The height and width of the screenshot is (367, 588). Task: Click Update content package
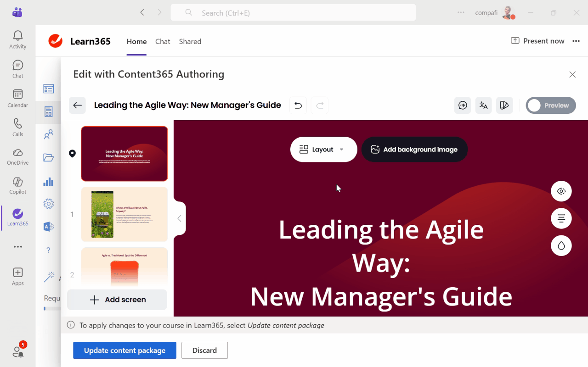click(124, 350)
